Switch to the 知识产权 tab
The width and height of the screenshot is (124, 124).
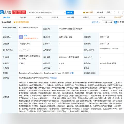tap(86, 17)
